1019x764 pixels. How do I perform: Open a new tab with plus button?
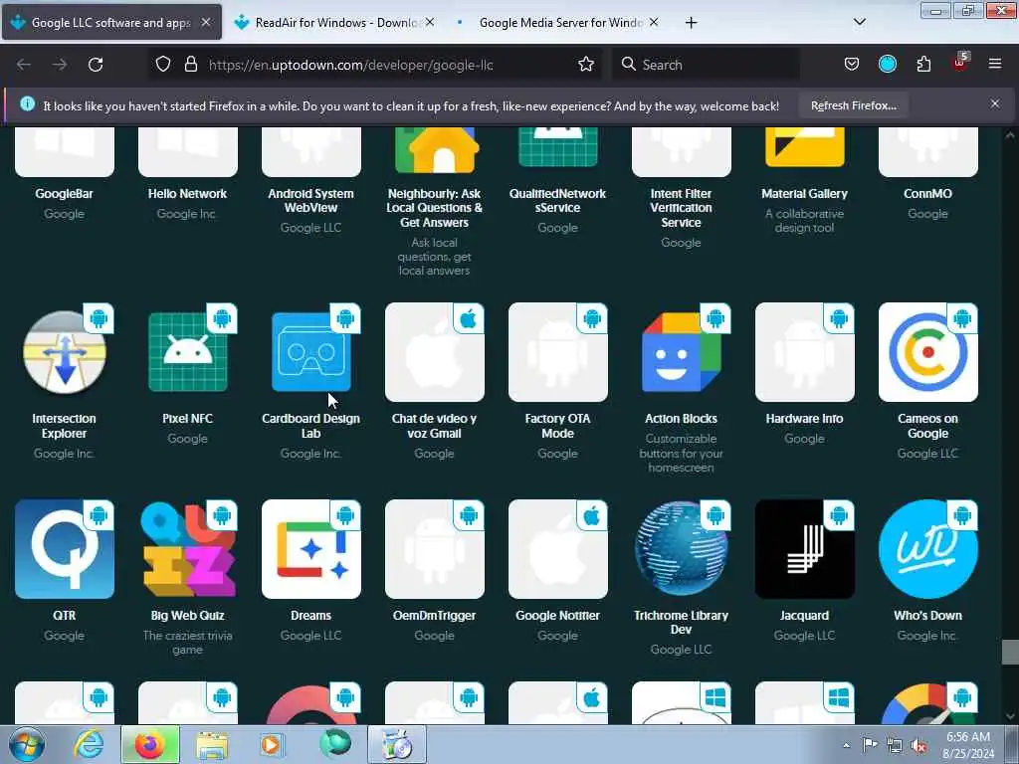(691, 23)
